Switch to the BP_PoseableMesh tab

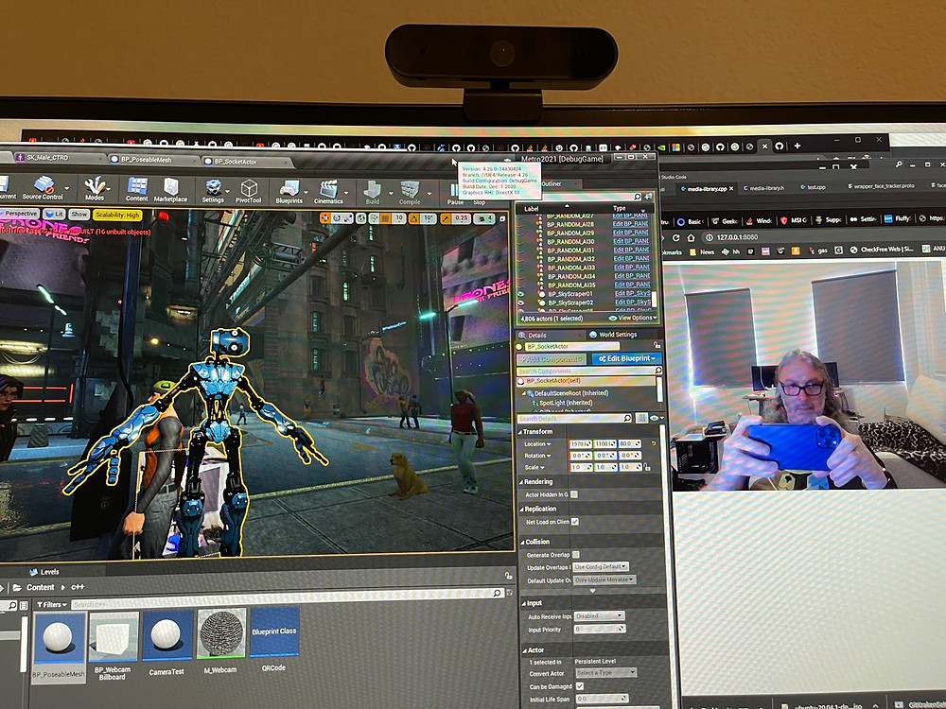click(x=154, y=159)
